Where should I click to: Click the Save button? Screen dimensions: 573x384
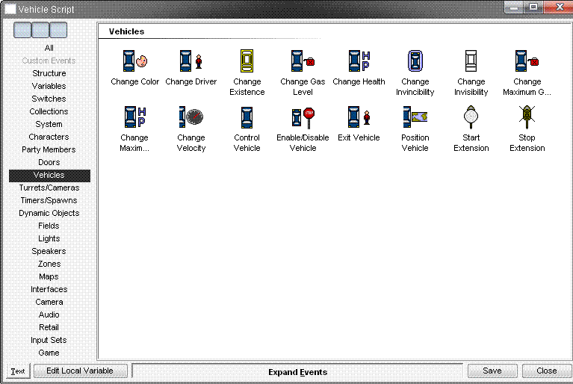492,371
